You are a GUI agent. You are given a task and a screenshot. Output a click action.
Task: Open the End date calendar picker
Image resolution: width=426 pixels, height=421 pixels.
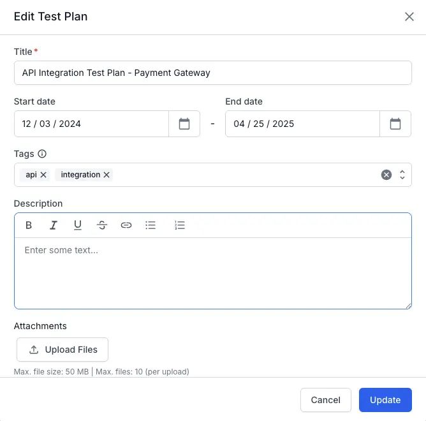[x=395, y=124]
